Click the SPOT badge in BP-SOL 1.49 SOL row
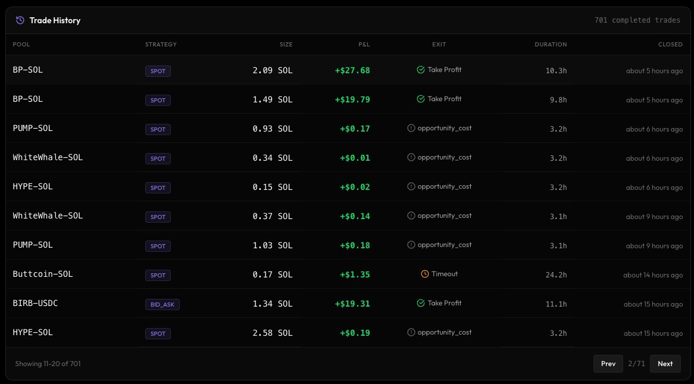Image resolution: width=694 pixels, height=384 pixels. coord(158,101)
